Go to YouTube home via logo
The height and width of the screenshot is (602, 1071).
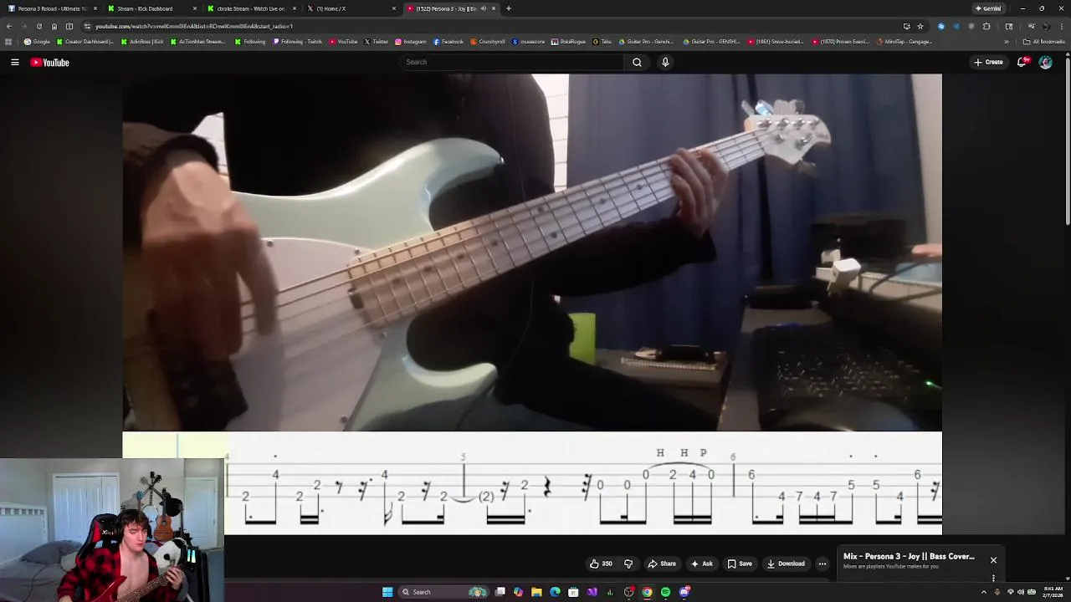pyautogui.click(x=49, y=62)
